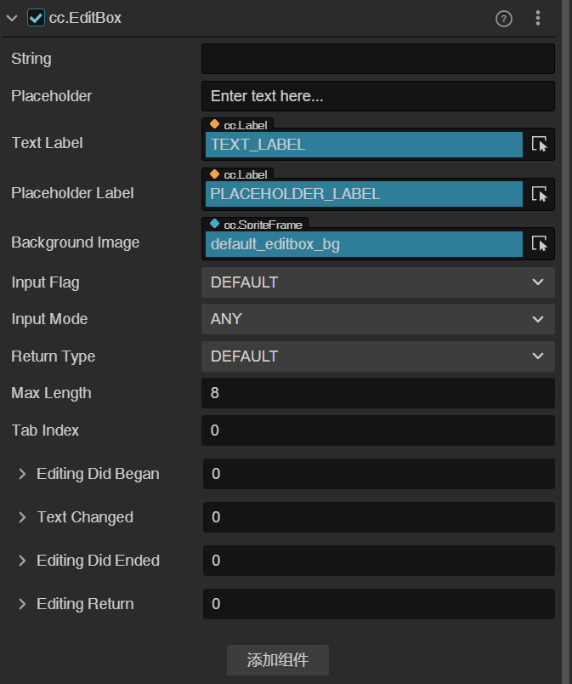The width and height of the screenshot is (572, 684).
Task: Expand the Editing Return events
Action: click(x=22, y=604)
